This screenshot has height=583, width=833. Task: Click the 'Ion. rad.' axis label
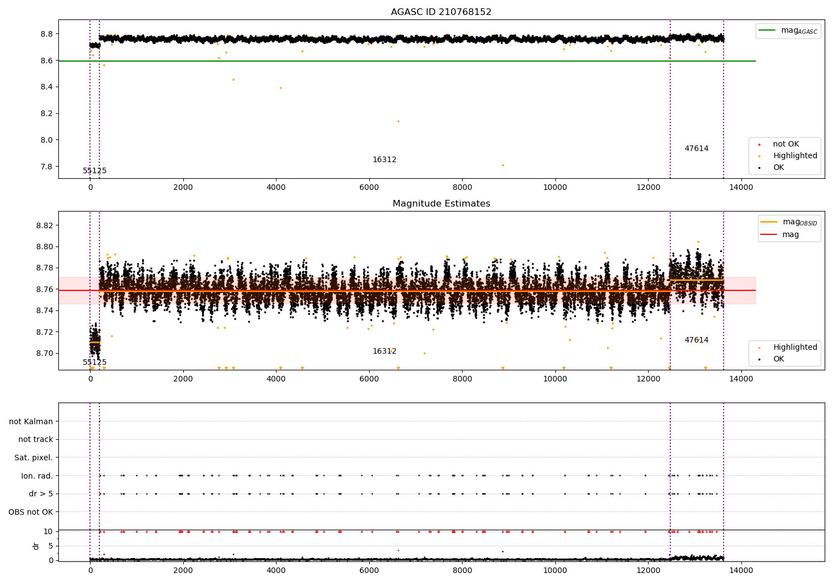[37, 476]
